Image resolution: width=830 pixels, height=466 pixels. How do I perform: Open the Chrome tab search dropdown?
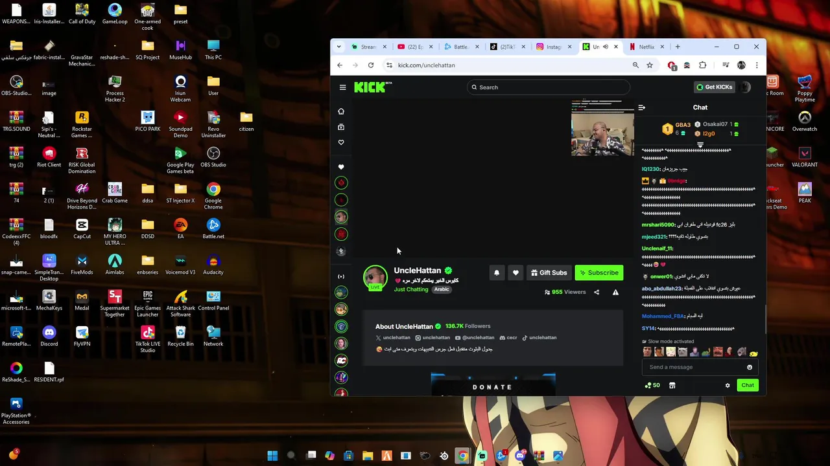click(x=339, y=47)
